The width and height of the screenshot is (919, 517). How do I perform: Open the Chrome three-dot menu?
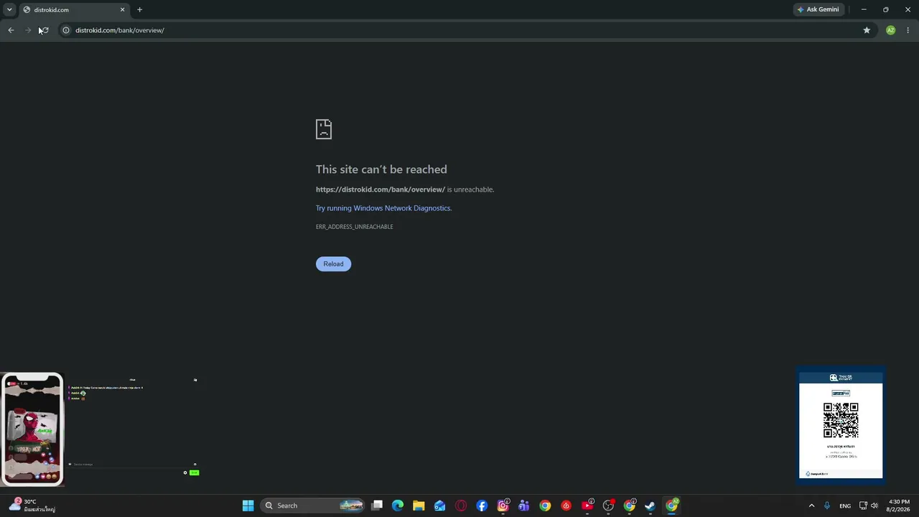[908, 30]
